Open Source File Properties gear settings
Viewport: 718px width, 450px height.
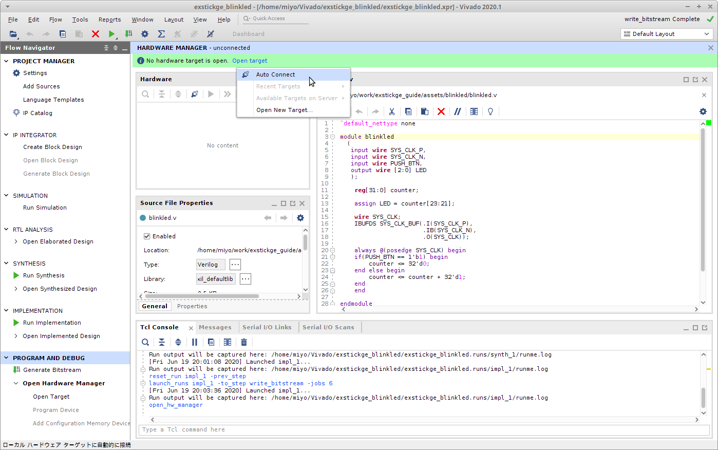tap(300, 218)
